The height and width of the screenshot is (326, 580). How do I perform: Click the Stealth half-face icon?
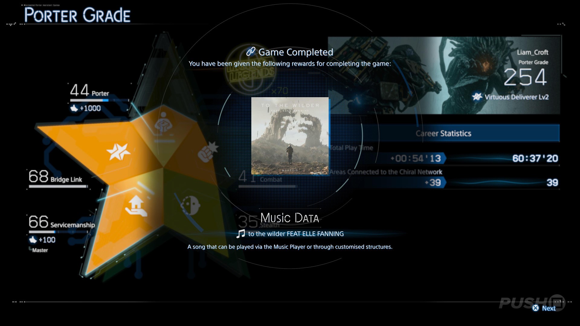191,205
